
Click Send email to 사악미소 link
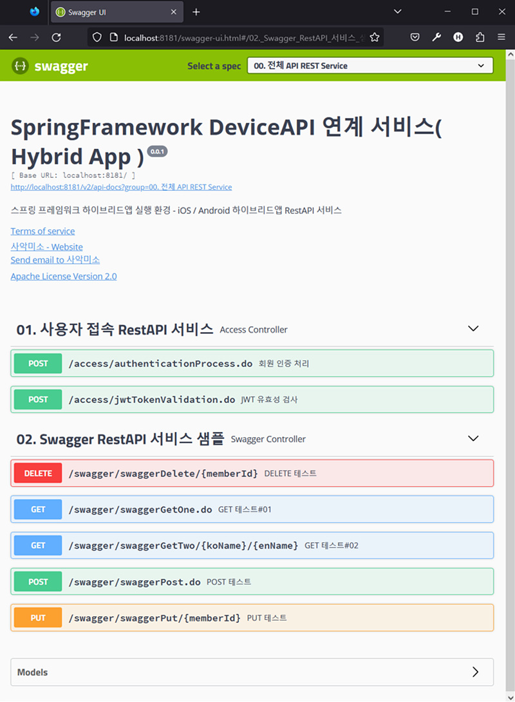pyautogui.click(x=55, y=260)
